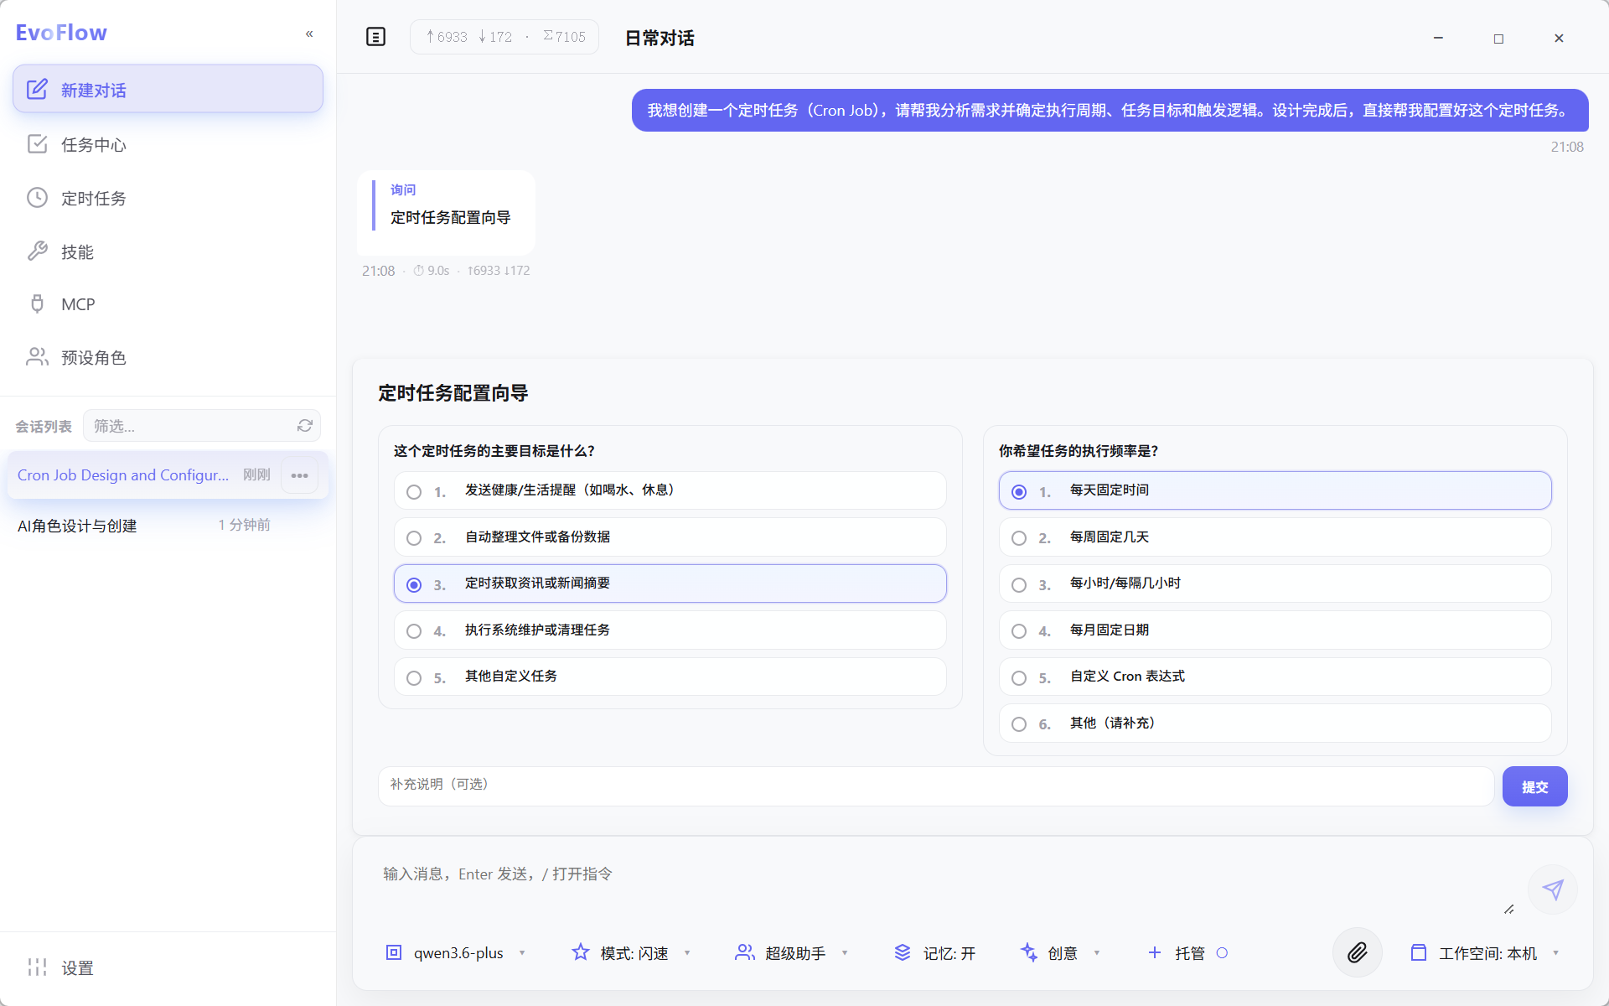Open the AI角色设计与创建 conversation
The image size is (1609, 1006).
(x=168, y=526)
